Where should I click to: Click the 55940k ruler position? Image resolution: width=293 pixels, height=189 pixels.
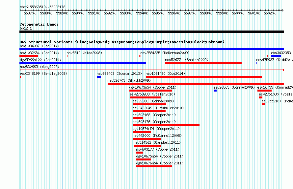(142, 13)
